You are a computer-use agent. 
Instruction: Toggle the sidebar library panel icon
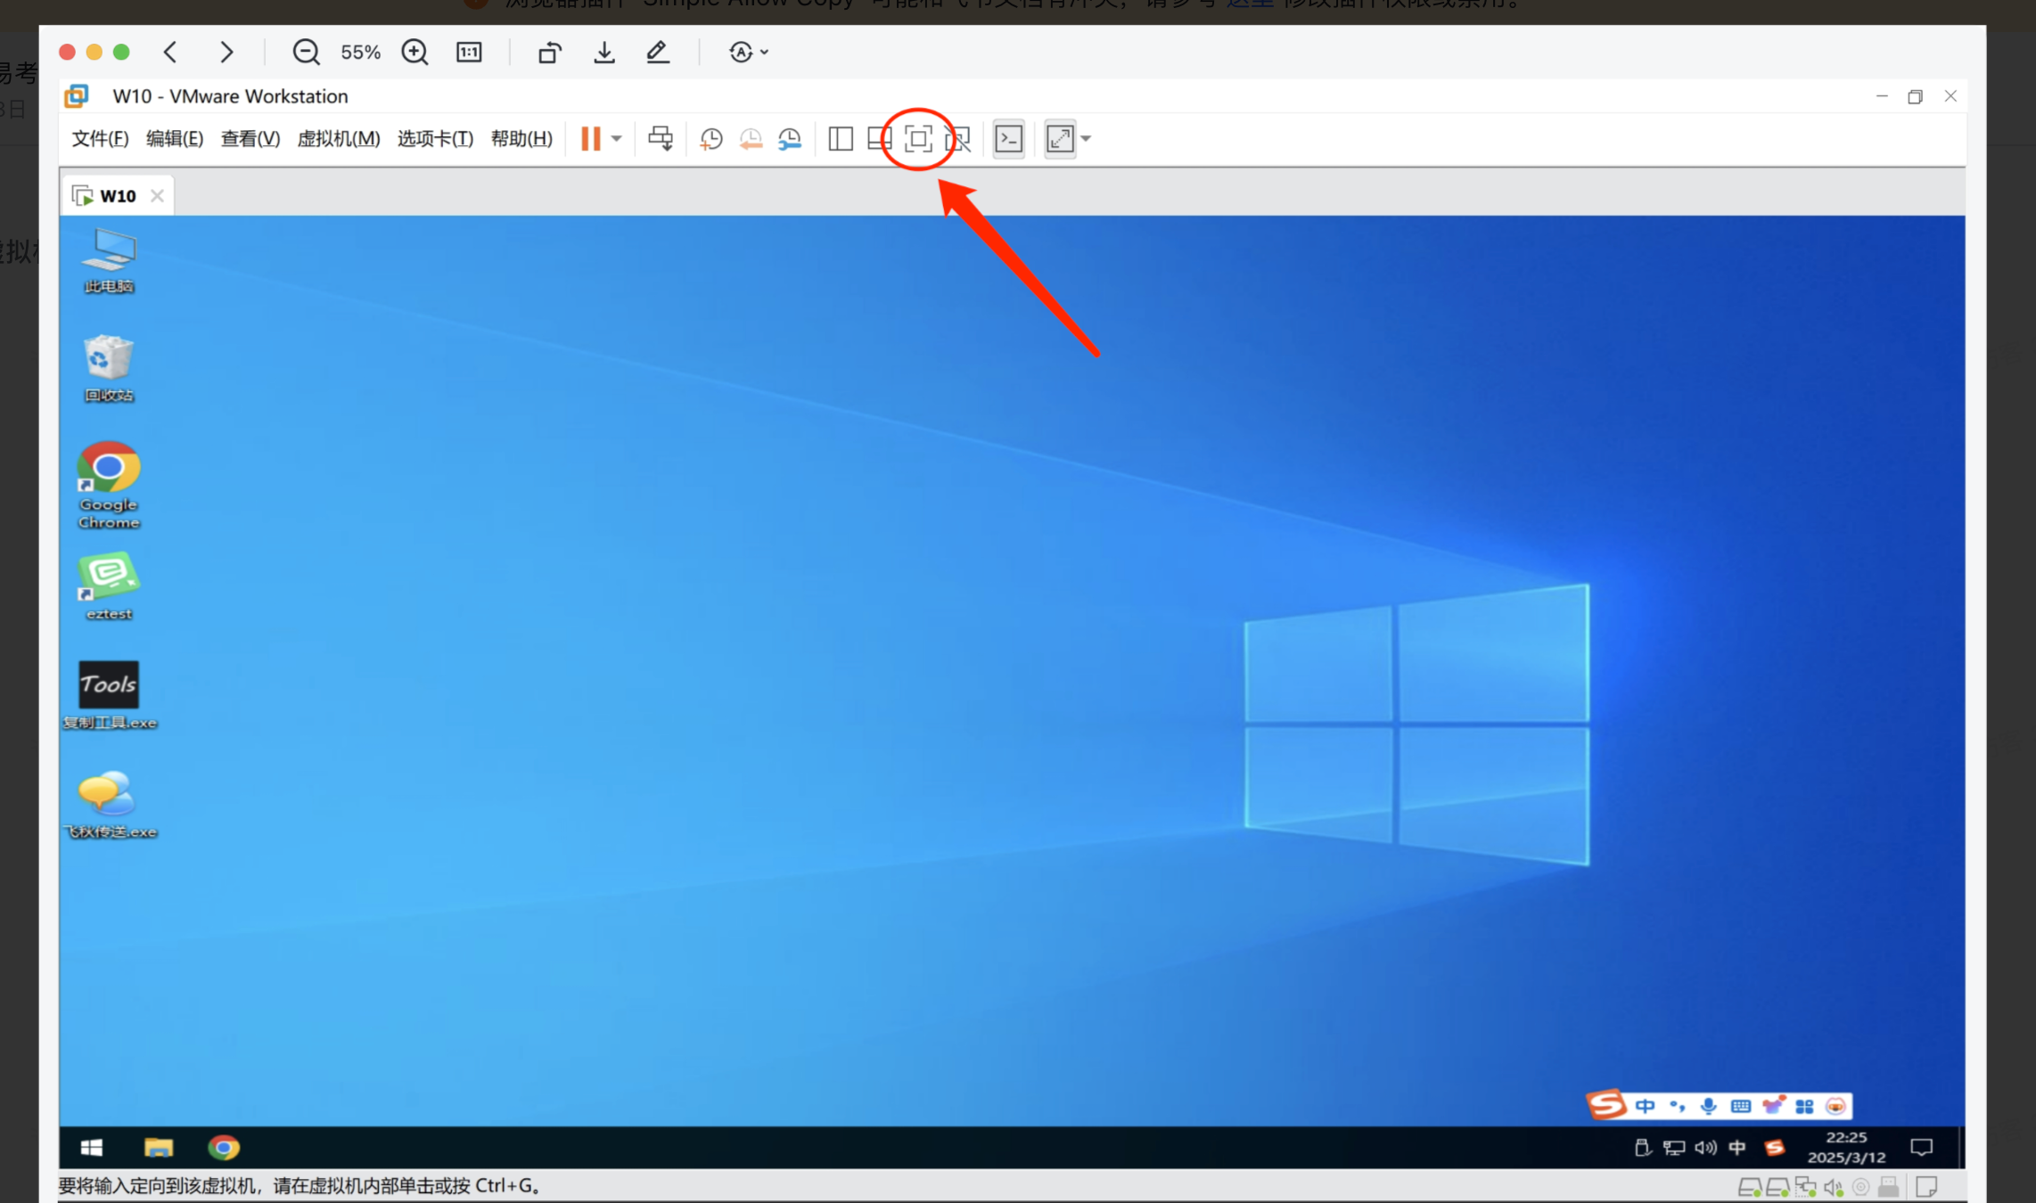pyautogui.click(x=841, y=139)
